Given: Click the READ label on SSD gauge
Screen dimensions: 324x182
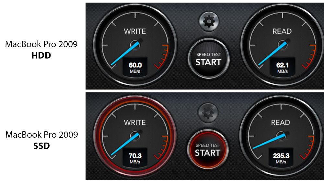Looking at the screenshot, I should (281, 123).
